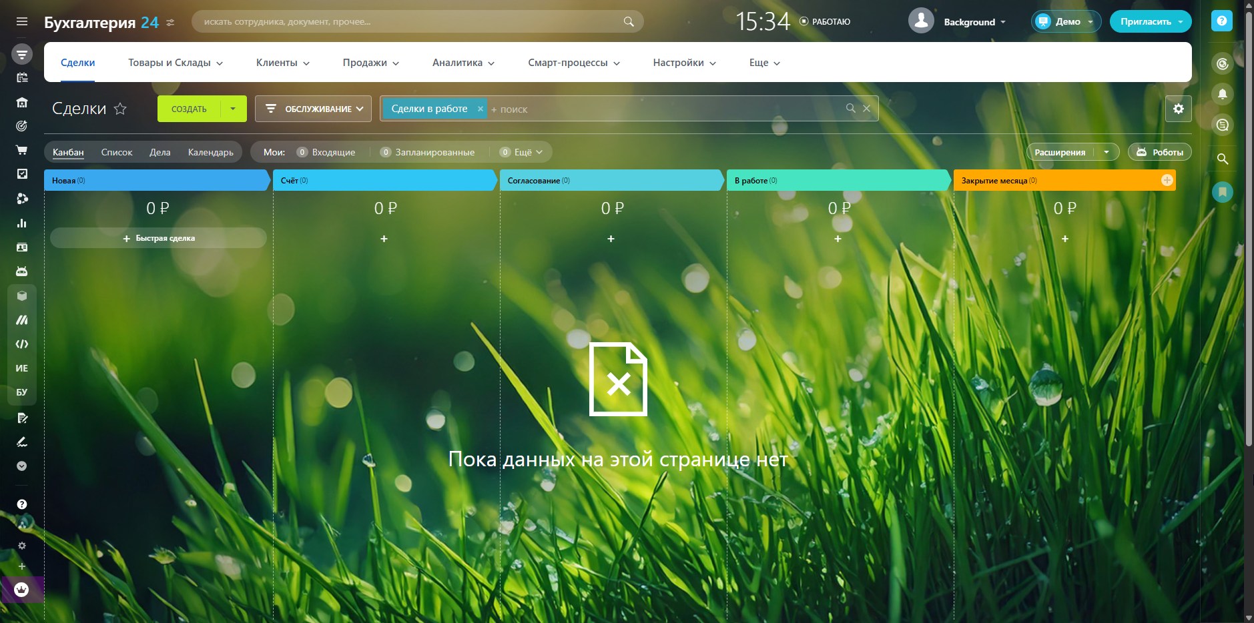Open the bar chart analytics sidebar icon
Image resolution: width=1254 pixels, height=623 pixels.
[22, 223]
